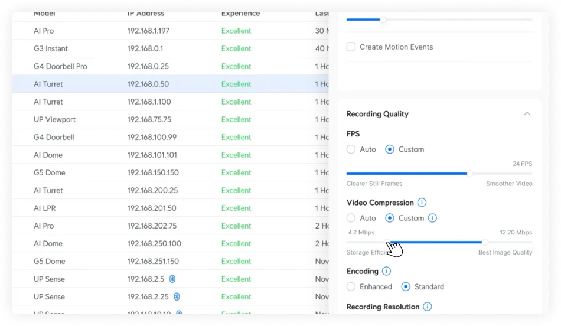Choose Enhanced encoding
The width and height of the screenshot is (561, 326).
351,286
